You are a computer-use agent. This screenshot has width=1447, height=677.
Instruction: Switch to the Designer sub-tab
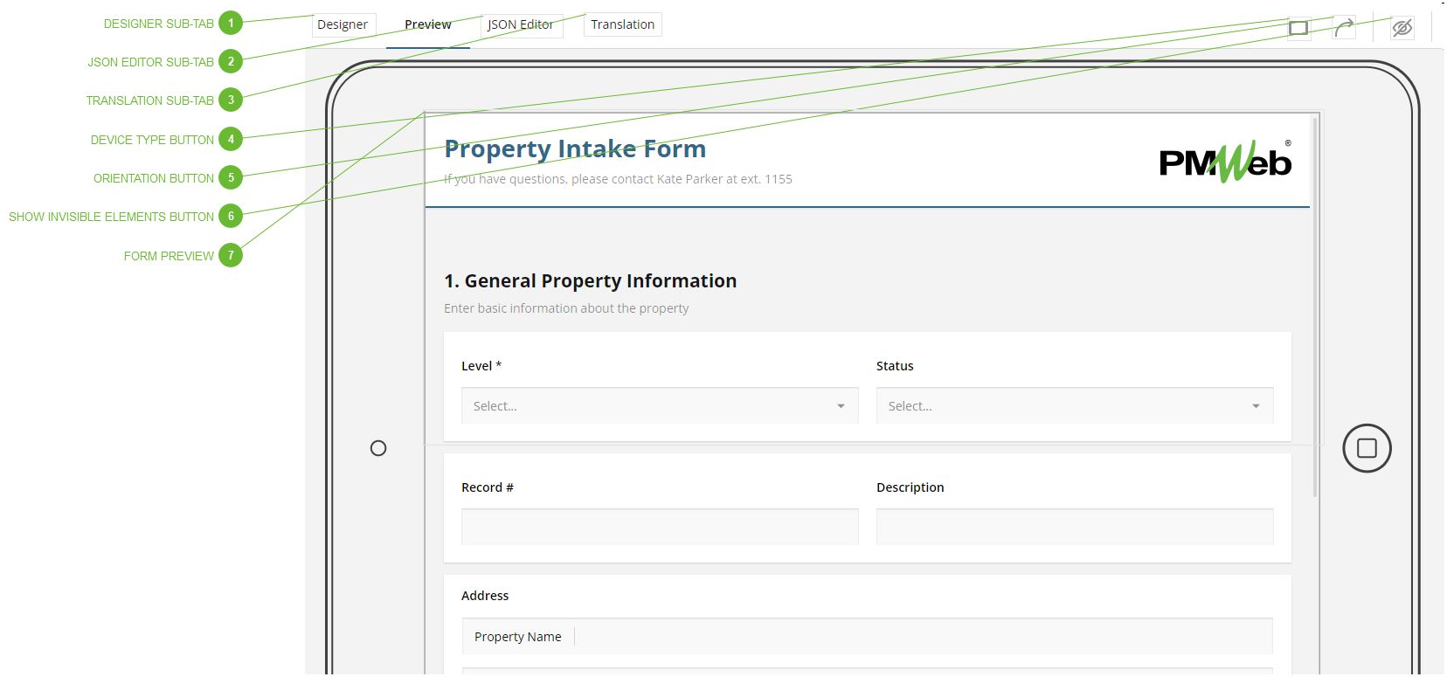(x=343, y=24)
